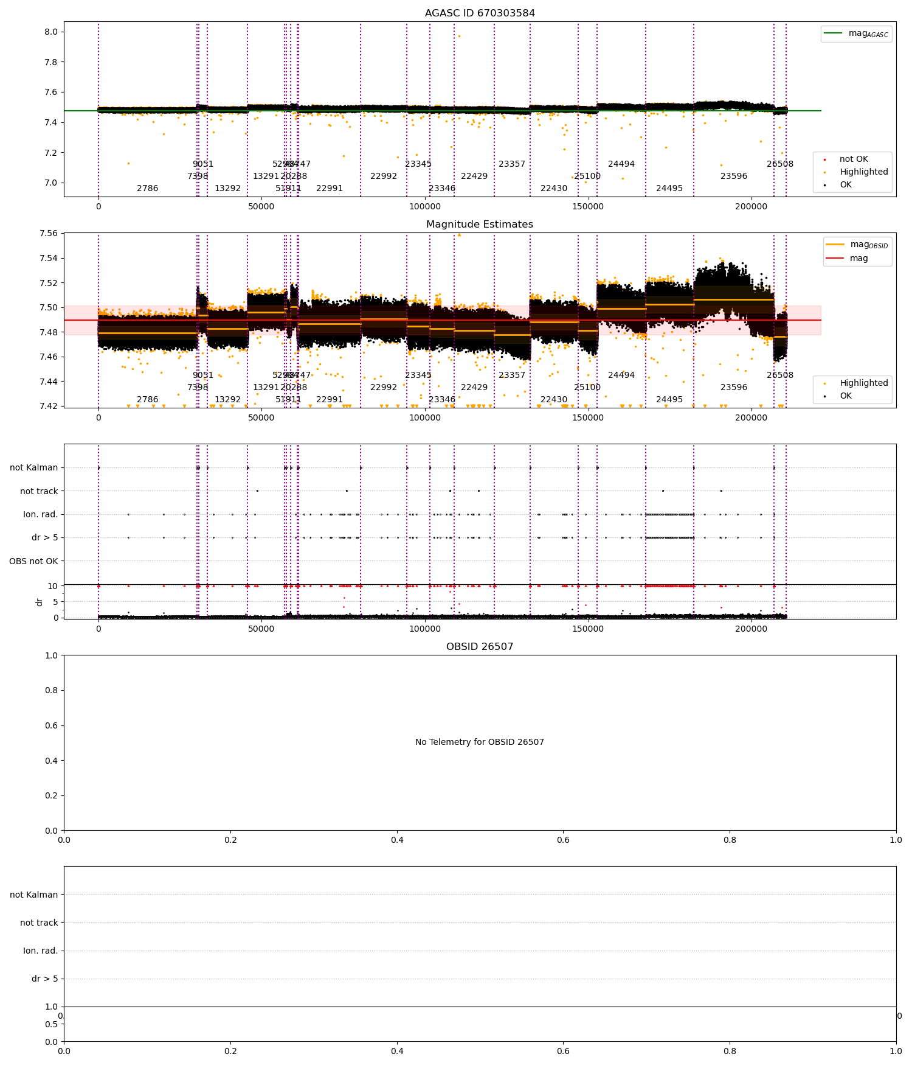Click OBSID label 24494 in top plot
912x1065 pixels.
pyautogui.click(x=621, y=164)
